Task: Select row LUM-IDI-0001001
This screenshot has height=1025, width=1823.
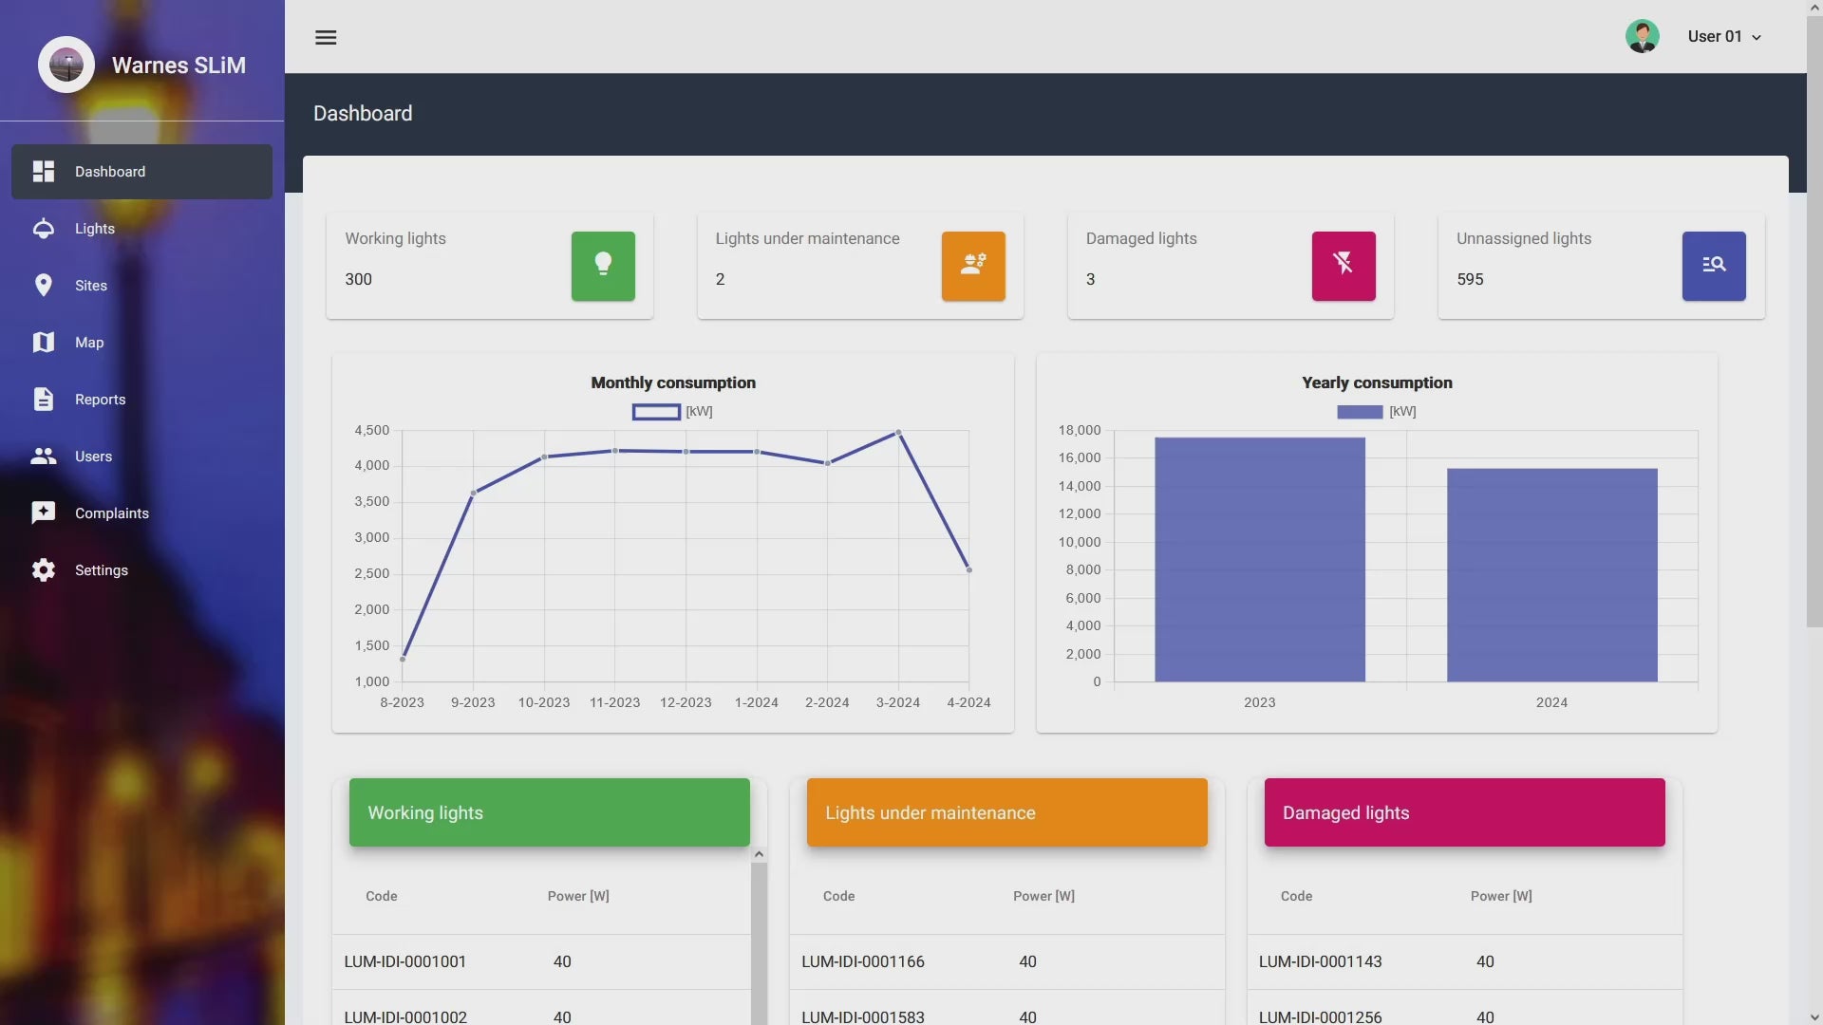Action: [541, 962]
